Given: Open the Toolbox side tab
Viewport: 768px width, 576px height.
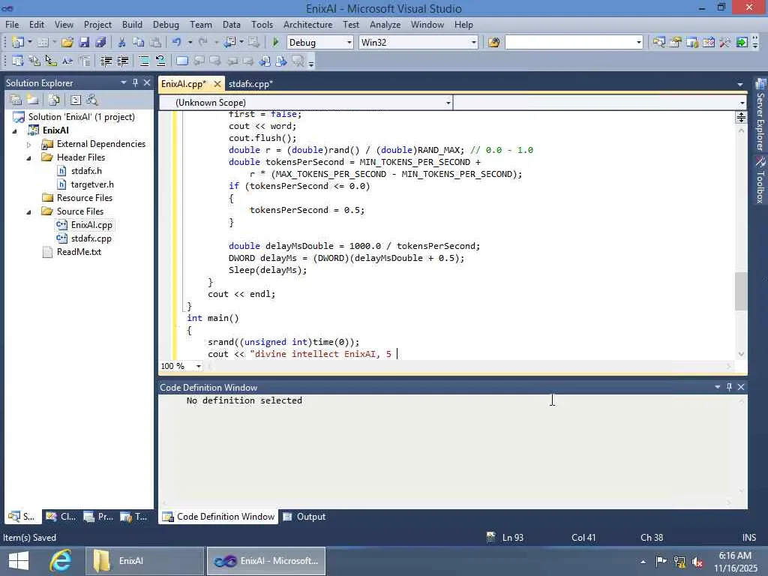Looking at the screenshot, I should [760, 180].
